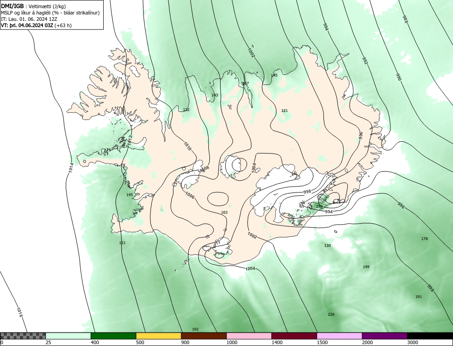Click the legend tick label 400
The height and width of the screenshot is (346, 453).
[x=95, y=342]
